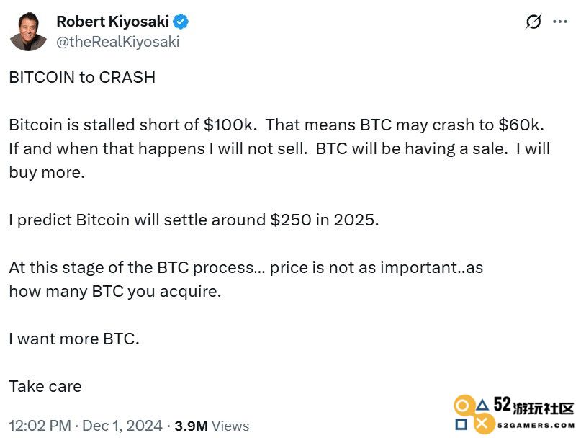581x438 pixels.
Task: Open the 3.9M Views count
Action: [212, 426]
